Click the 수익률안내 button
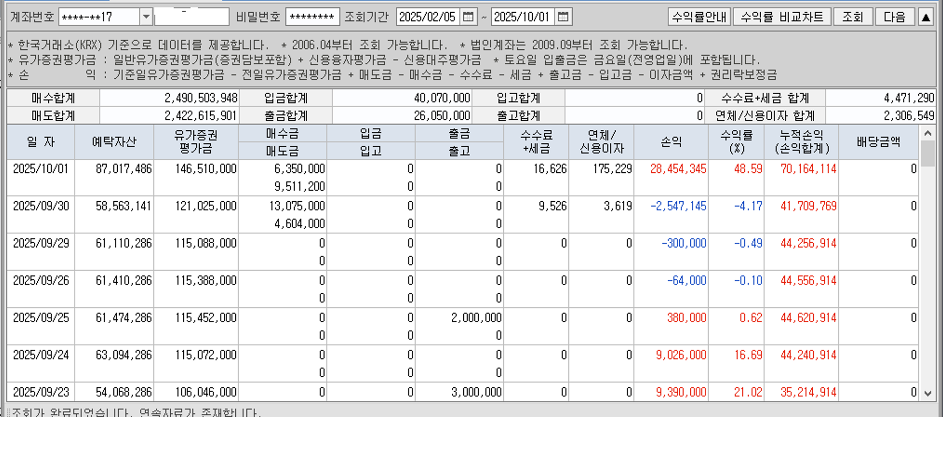The image size is (943, 454). (x=699, y=17)
